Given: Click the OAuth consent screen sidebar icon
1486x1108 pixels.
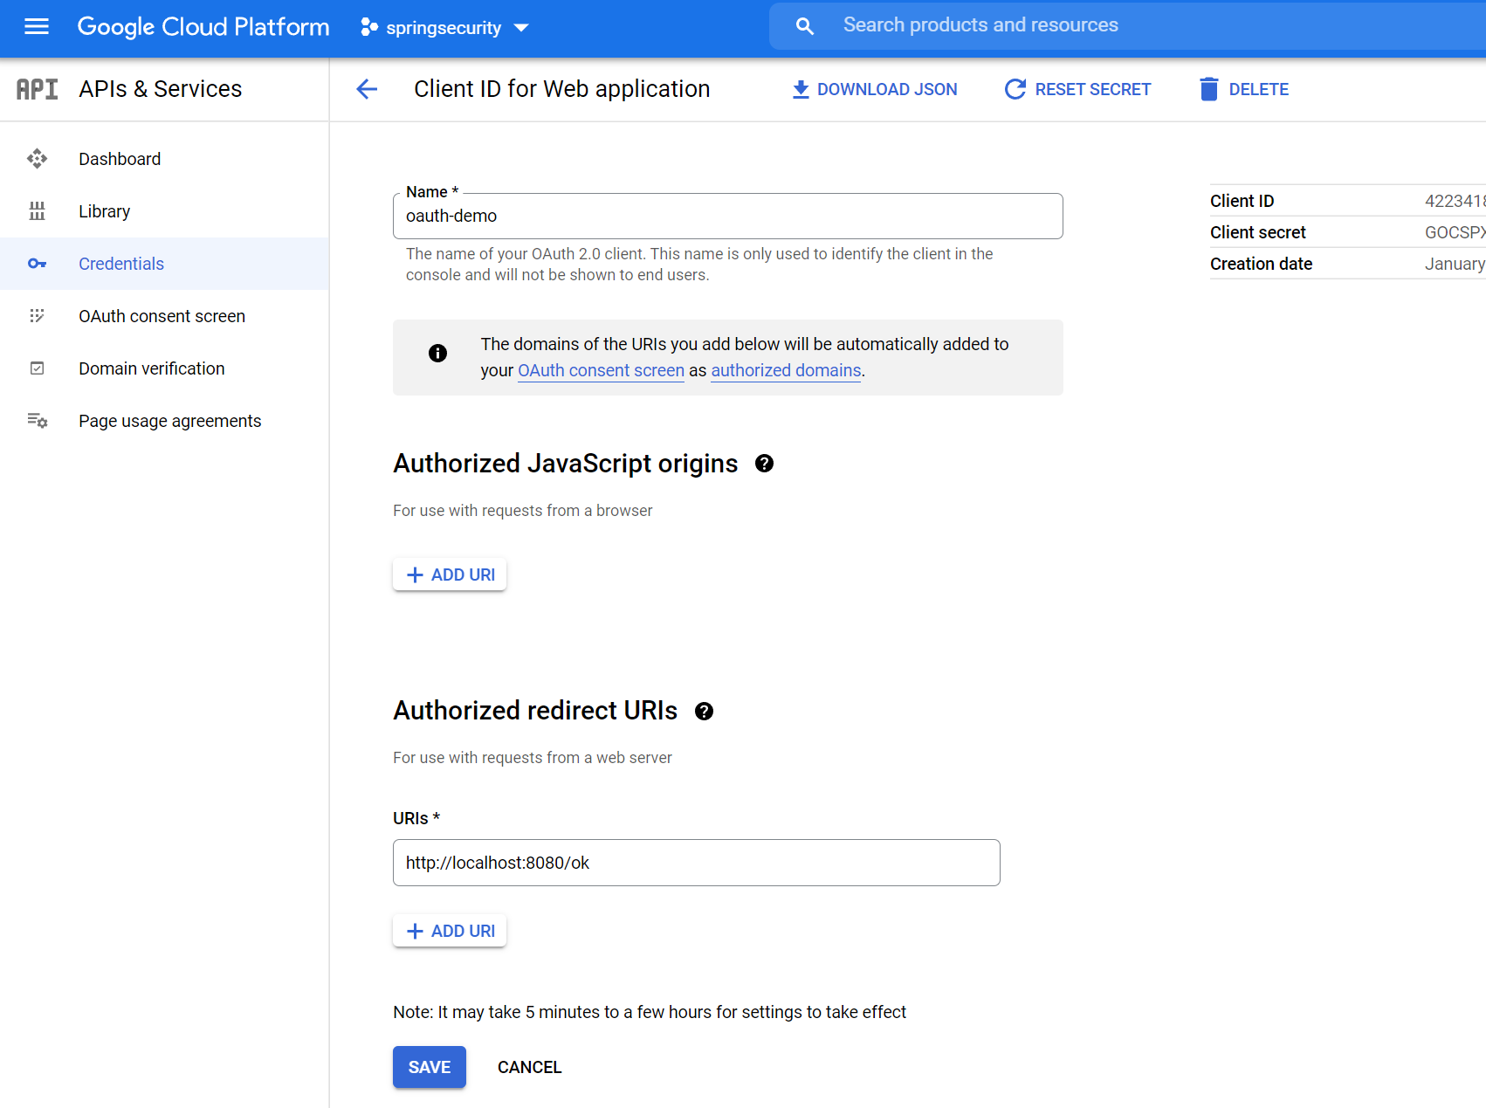Looking at the screenshot, I should pyautogui.click(x=37, y=316).
